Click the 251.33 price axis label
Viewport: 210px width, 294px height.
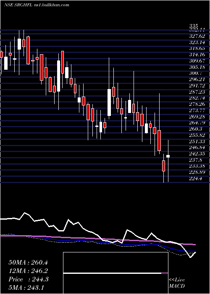[197, 142]
